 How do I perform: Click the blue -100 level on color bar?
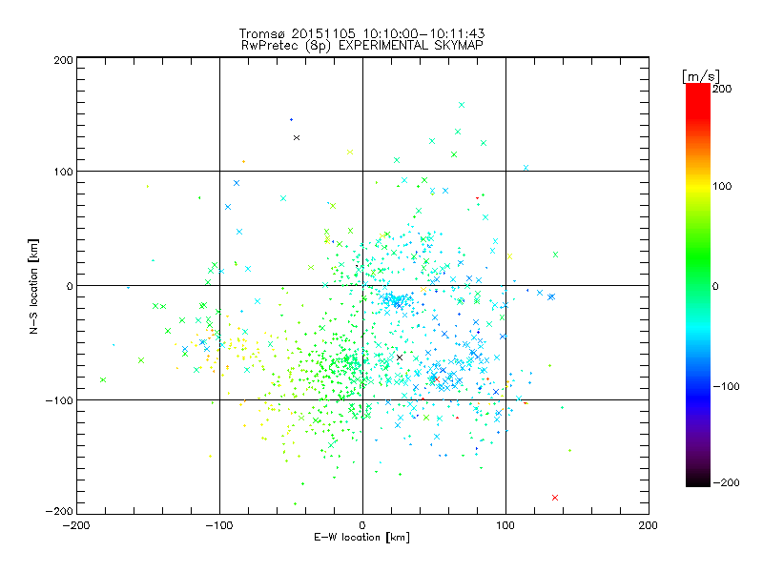(x=698, y=386)
